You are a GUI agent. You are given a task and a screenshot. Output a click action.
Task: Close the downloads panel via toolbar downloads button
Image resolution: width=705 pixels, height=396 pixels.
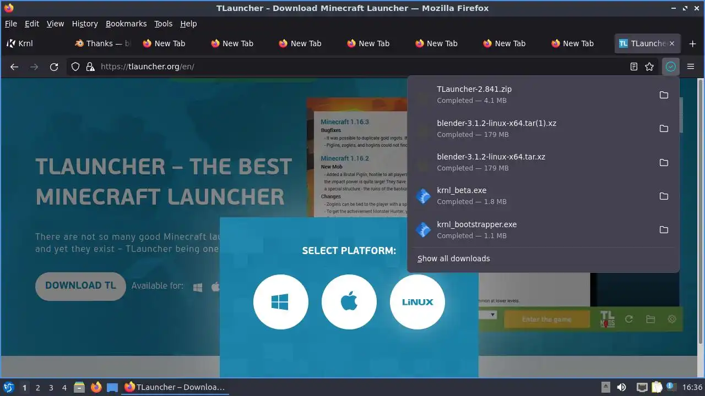[670, 67]
